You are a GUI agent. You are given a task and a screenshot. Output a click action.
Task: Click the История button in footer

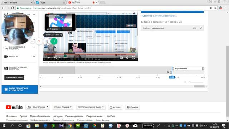(x=115, y=107)
